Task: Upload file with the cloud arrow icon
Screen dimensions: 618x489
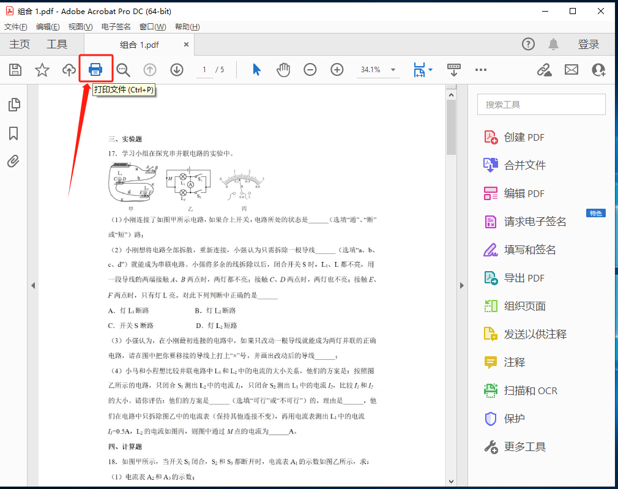Action: 69,70
